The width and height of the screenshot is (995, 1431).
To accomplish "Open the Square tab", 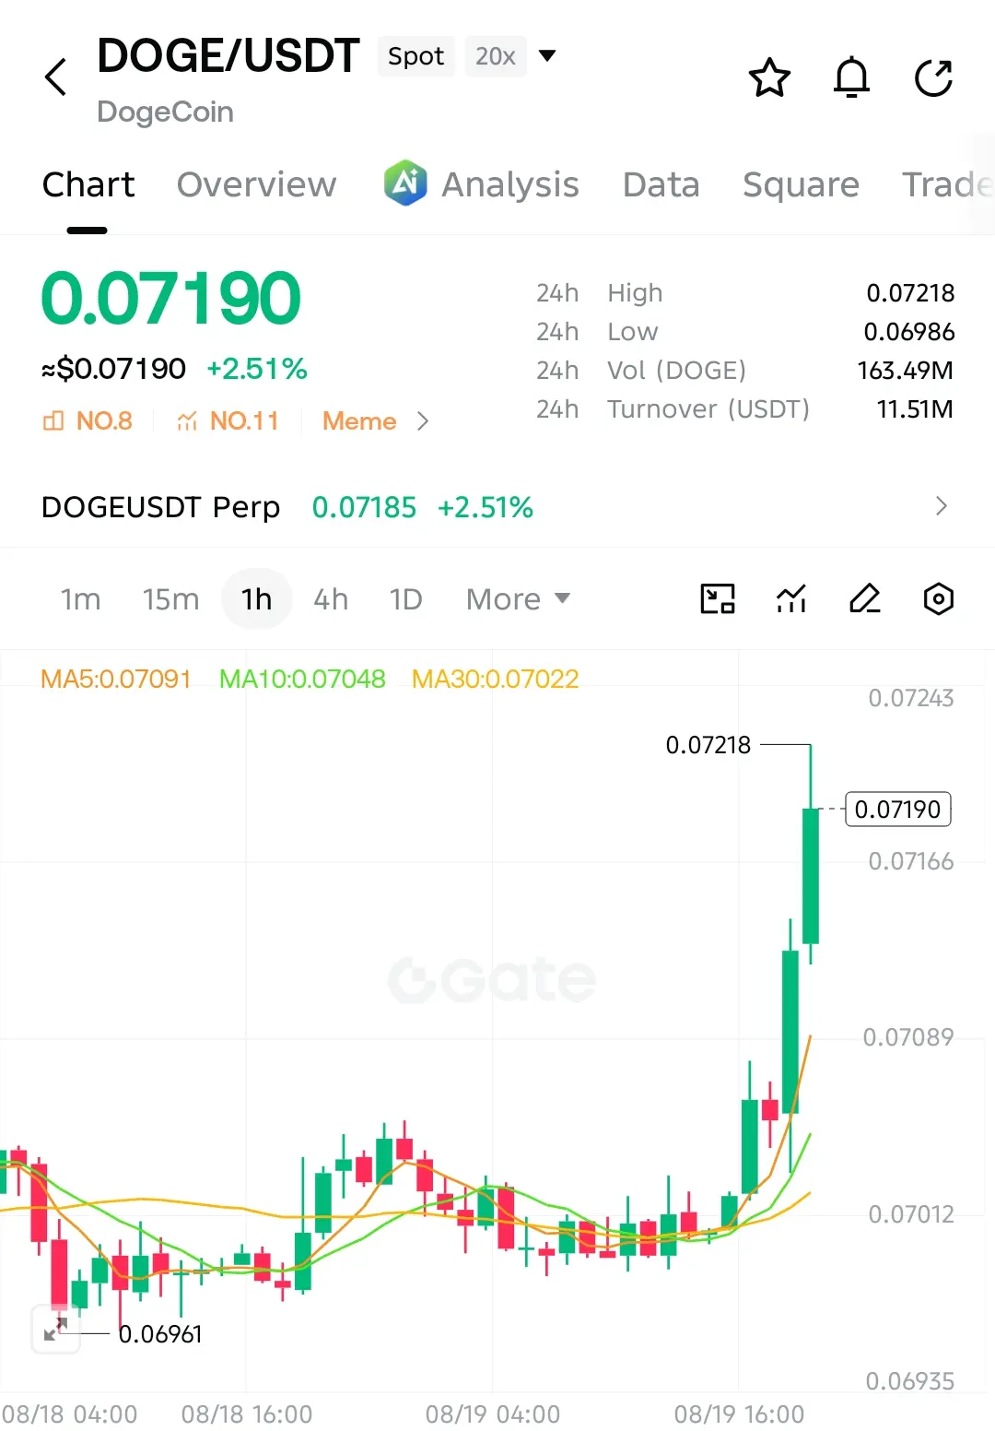I will pos(801,184).
